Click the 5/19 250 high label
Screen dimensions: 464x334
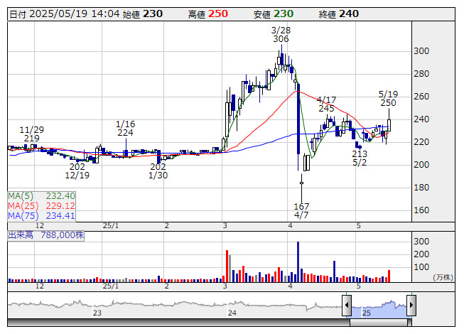[388, 99]
